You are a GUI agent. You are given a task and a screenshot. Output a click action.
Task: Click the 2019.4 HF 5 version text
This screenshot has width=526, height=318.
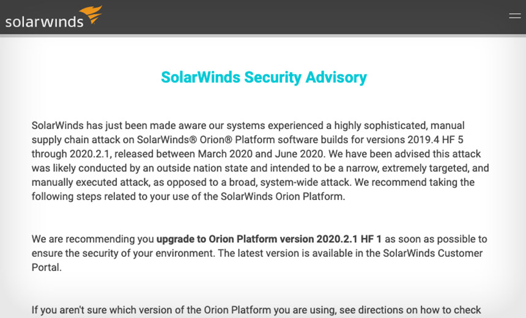pyautogui.click(x=435, y=139)
